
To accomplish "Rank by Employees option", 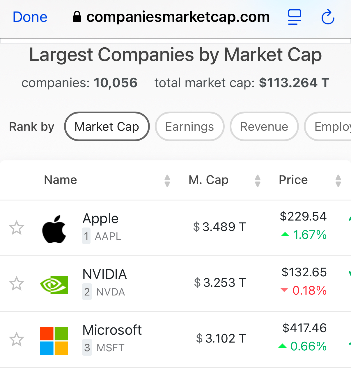I will point(328,126).
